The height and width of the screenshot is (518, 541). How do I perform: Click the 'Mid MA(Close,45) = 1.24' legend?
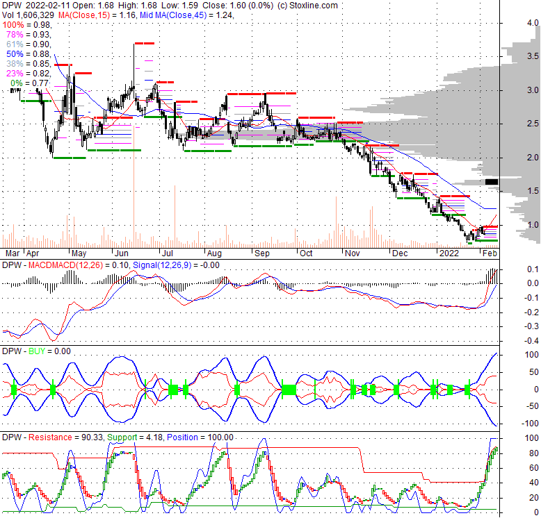(x=186, y=15)
